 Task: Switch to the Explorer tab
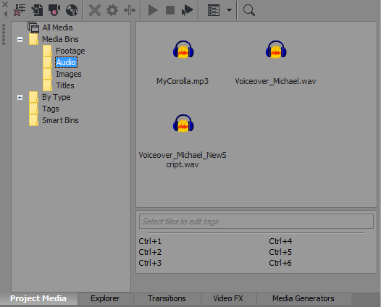pos(105,298)
